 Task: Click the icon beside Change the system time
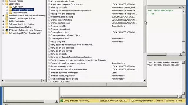click(x=49, y=20)
